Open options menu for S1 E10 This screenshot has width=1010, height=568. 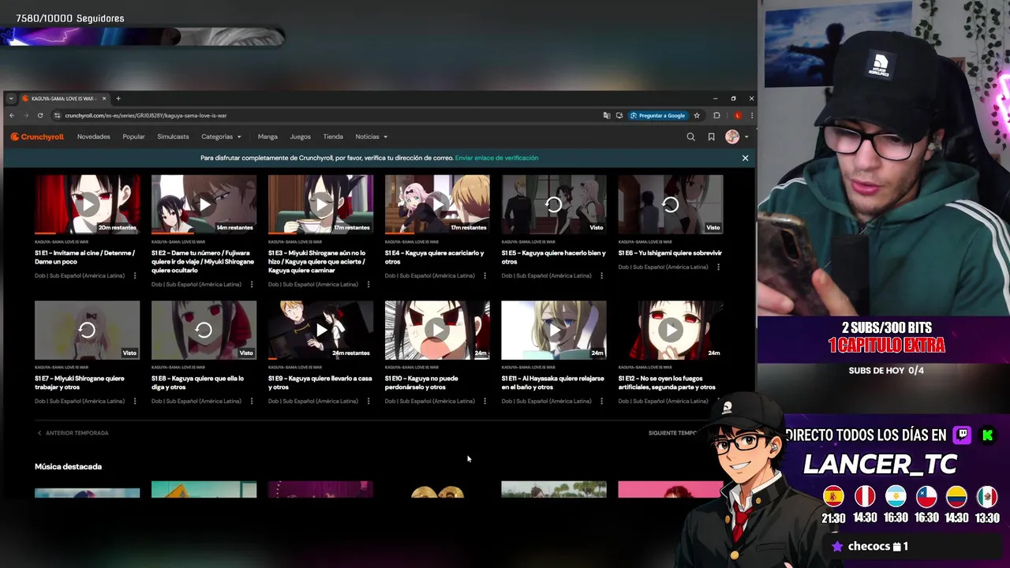484,401
